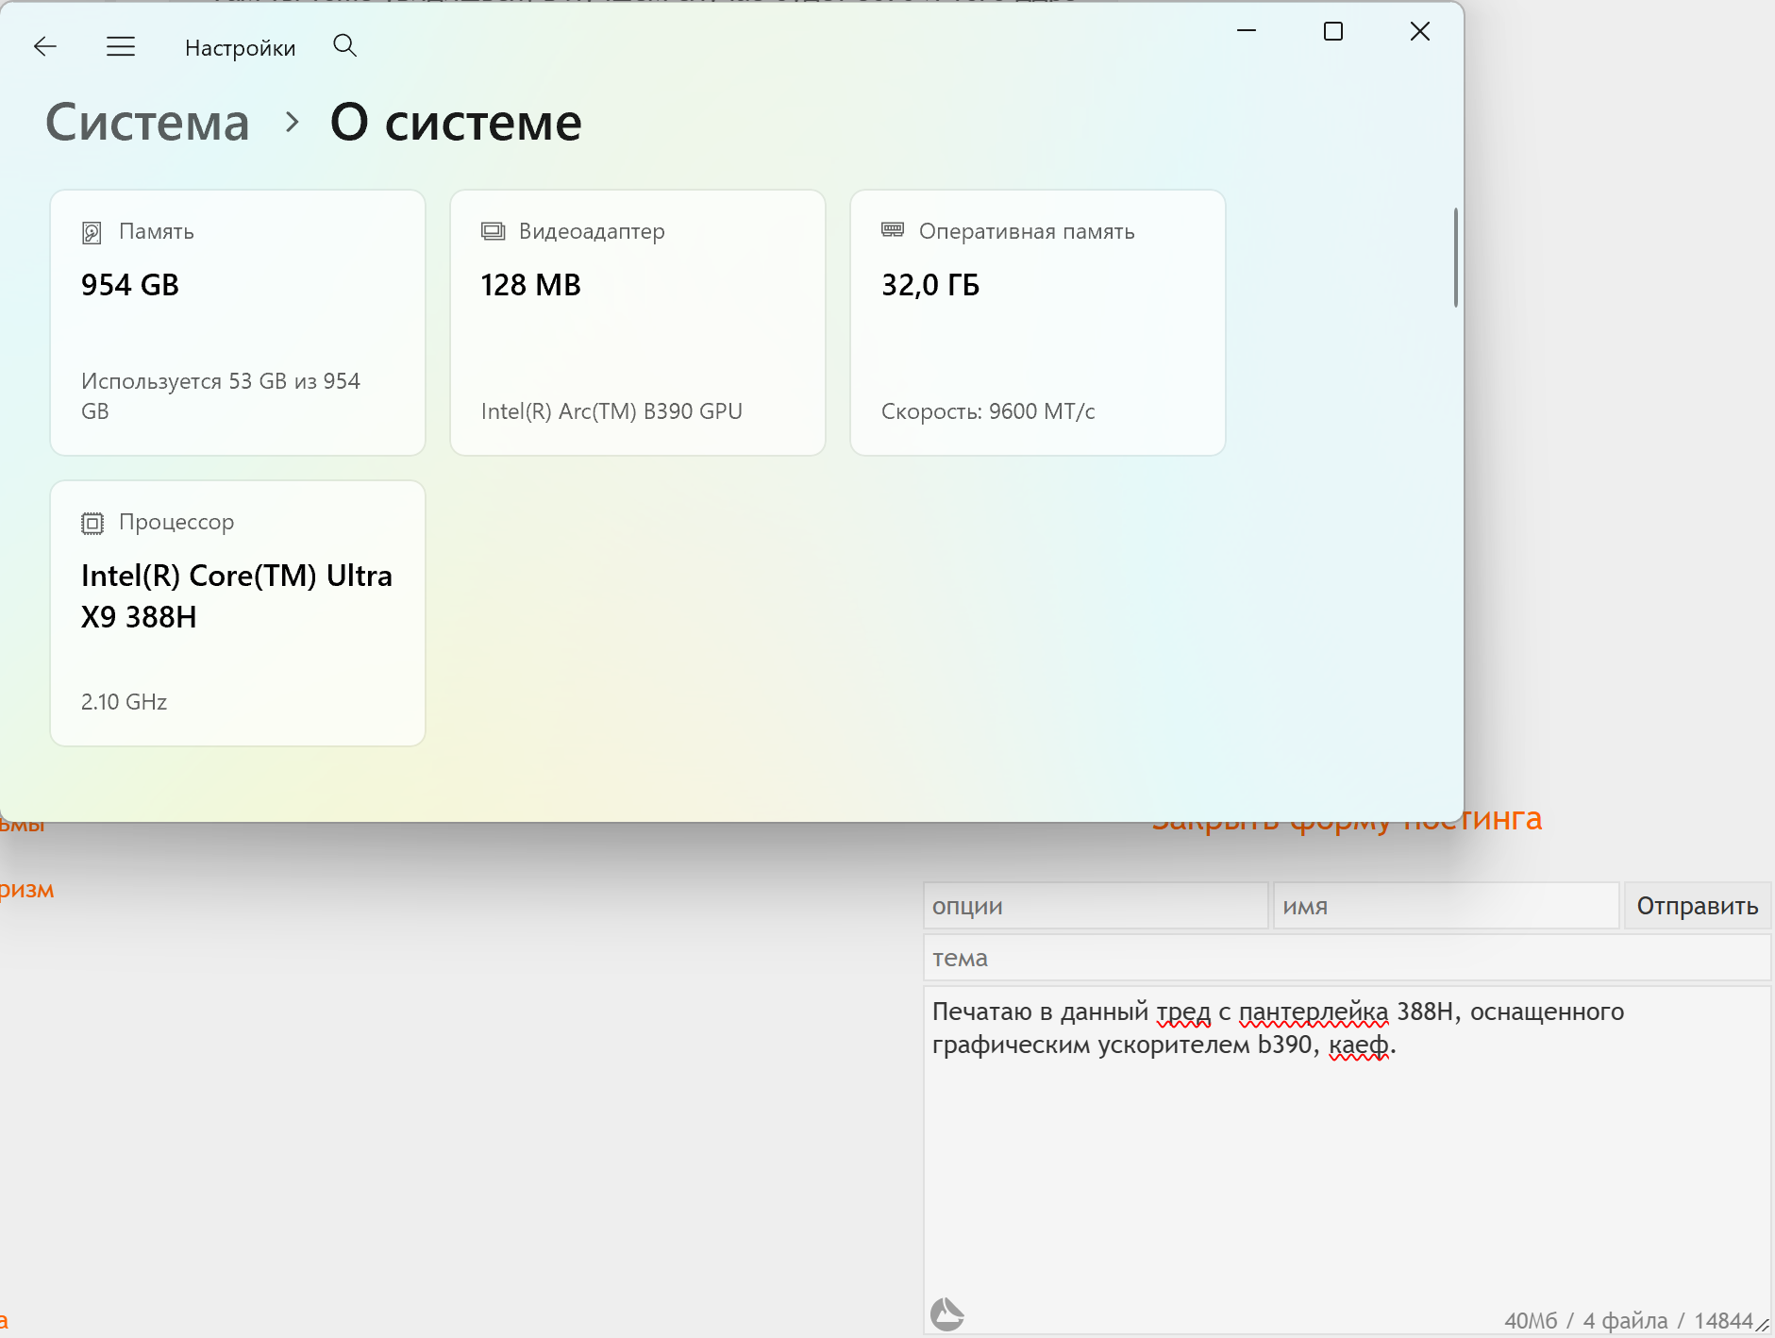Screen dimensions: 1775x1338
Task: Click the textarea resize grip corner
Action: (1762, 1325)
